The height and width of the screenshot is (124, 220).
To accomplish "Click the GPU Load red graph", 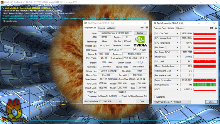I will coord(204,62).
